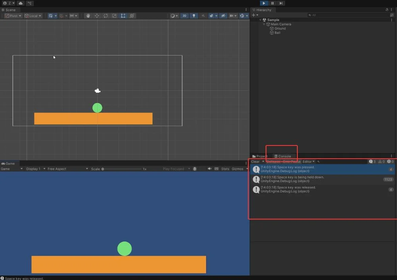This screenshot has width=397, height=280.
Task: Open the Sample scene options menu
Action: click(392, 20)
